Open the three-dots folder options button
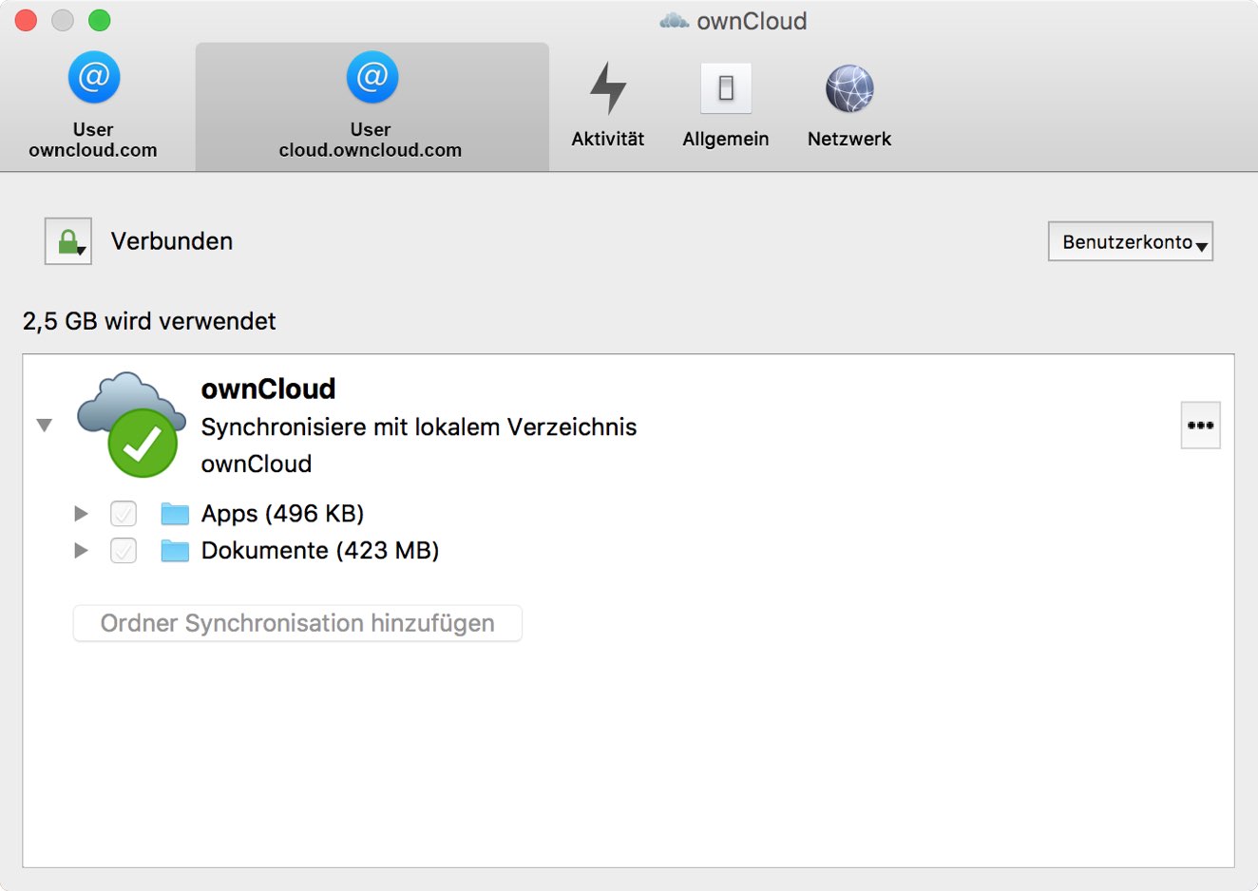Viewport: 1258px width, 891px height. 1201,425
